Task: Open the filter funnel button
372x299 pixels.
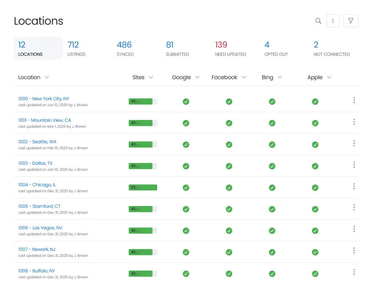Action: click(x=350, y=21)
